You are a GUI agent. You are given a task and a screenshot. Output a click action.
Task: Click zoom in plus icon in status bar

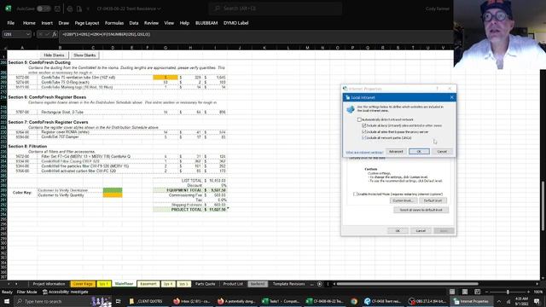[x=528, y=292]
